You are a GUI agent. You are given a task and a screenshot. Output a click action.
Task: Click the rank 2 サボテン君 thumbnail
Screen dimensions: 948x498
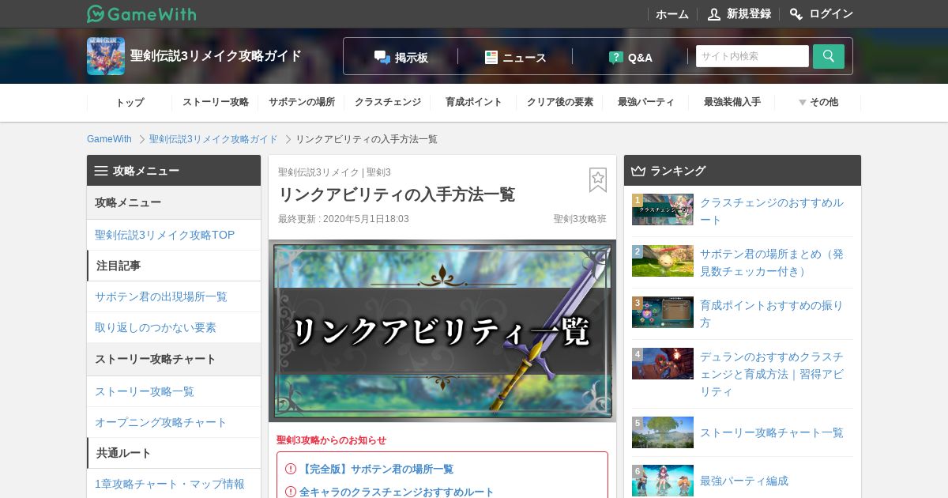click(x=663, y=261)
